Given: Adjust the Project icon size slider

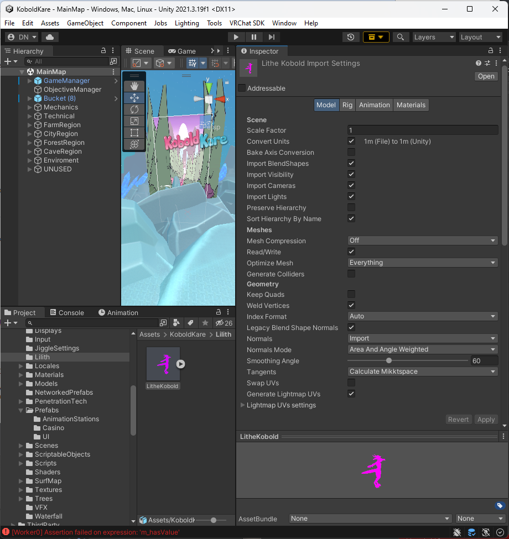Looking at the screenshot, I should 214,520.
